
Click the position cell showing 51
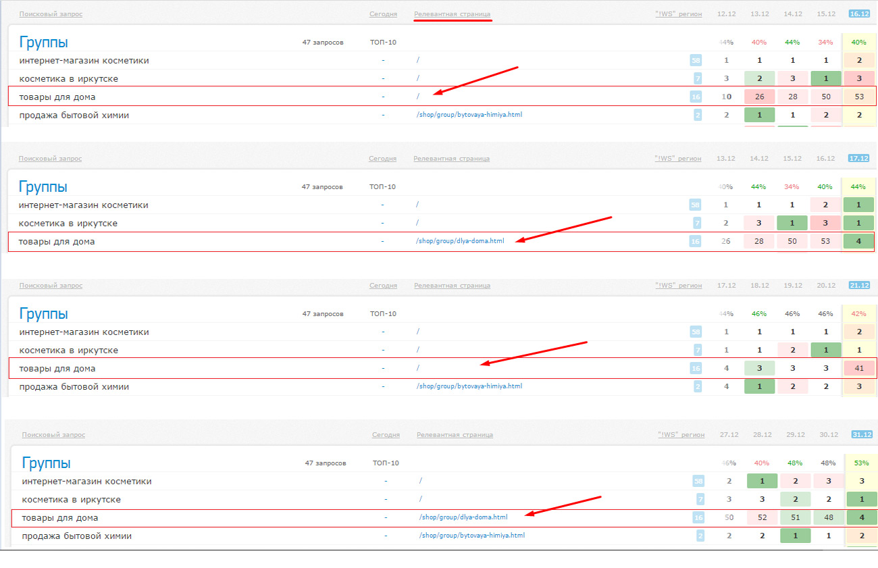(x=796, y=518)
